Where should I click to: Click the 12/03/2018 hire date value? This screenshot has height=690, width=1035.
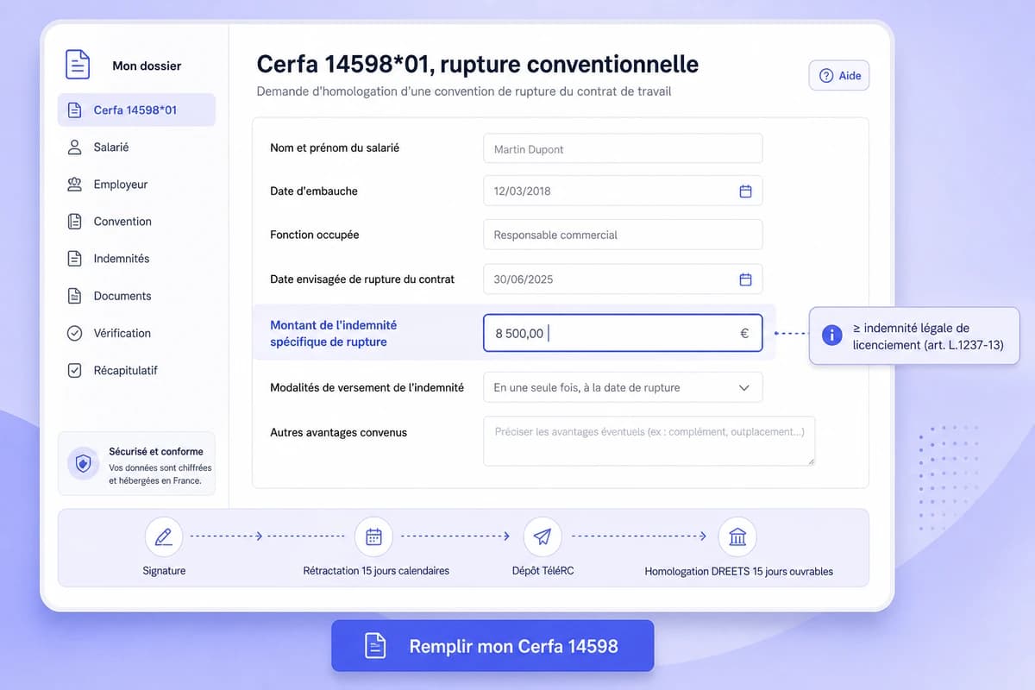coord(522,191)
